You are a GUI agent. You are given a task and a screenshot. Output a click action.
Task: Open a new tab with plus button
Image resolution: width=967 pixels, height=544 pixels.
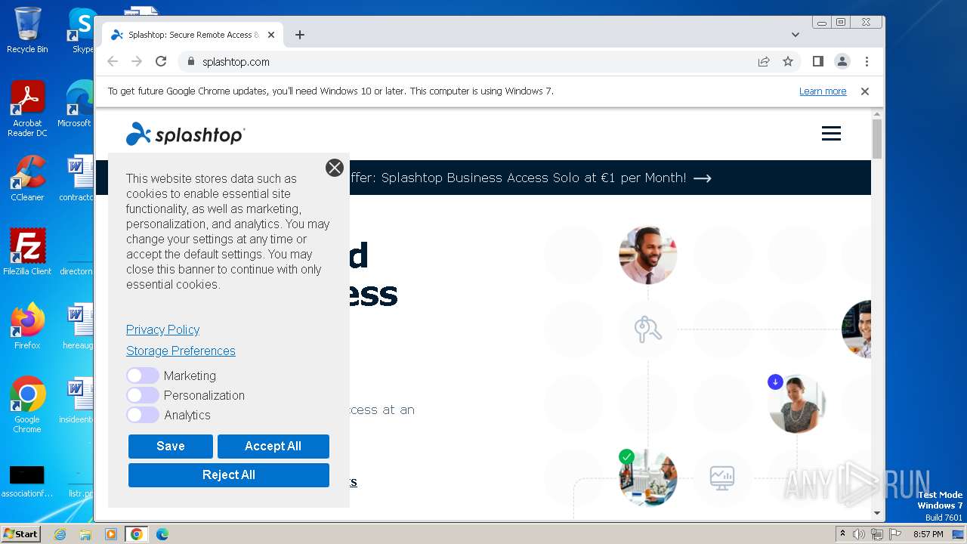300,35
